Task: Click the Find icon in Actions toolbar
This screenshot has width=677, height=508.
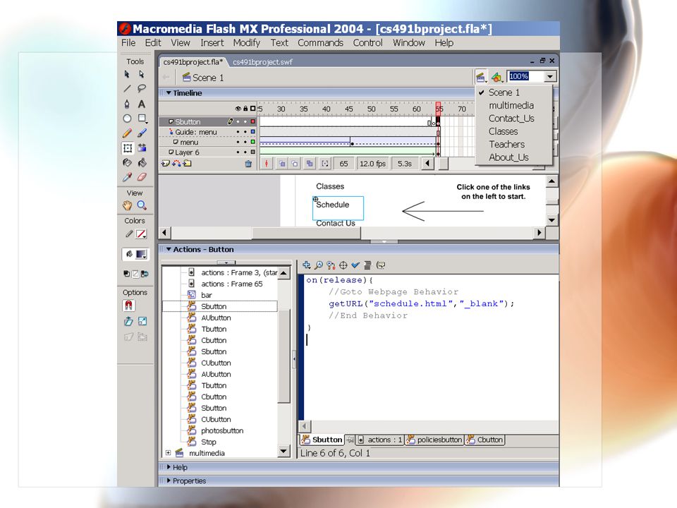Action: coord(319,265)
